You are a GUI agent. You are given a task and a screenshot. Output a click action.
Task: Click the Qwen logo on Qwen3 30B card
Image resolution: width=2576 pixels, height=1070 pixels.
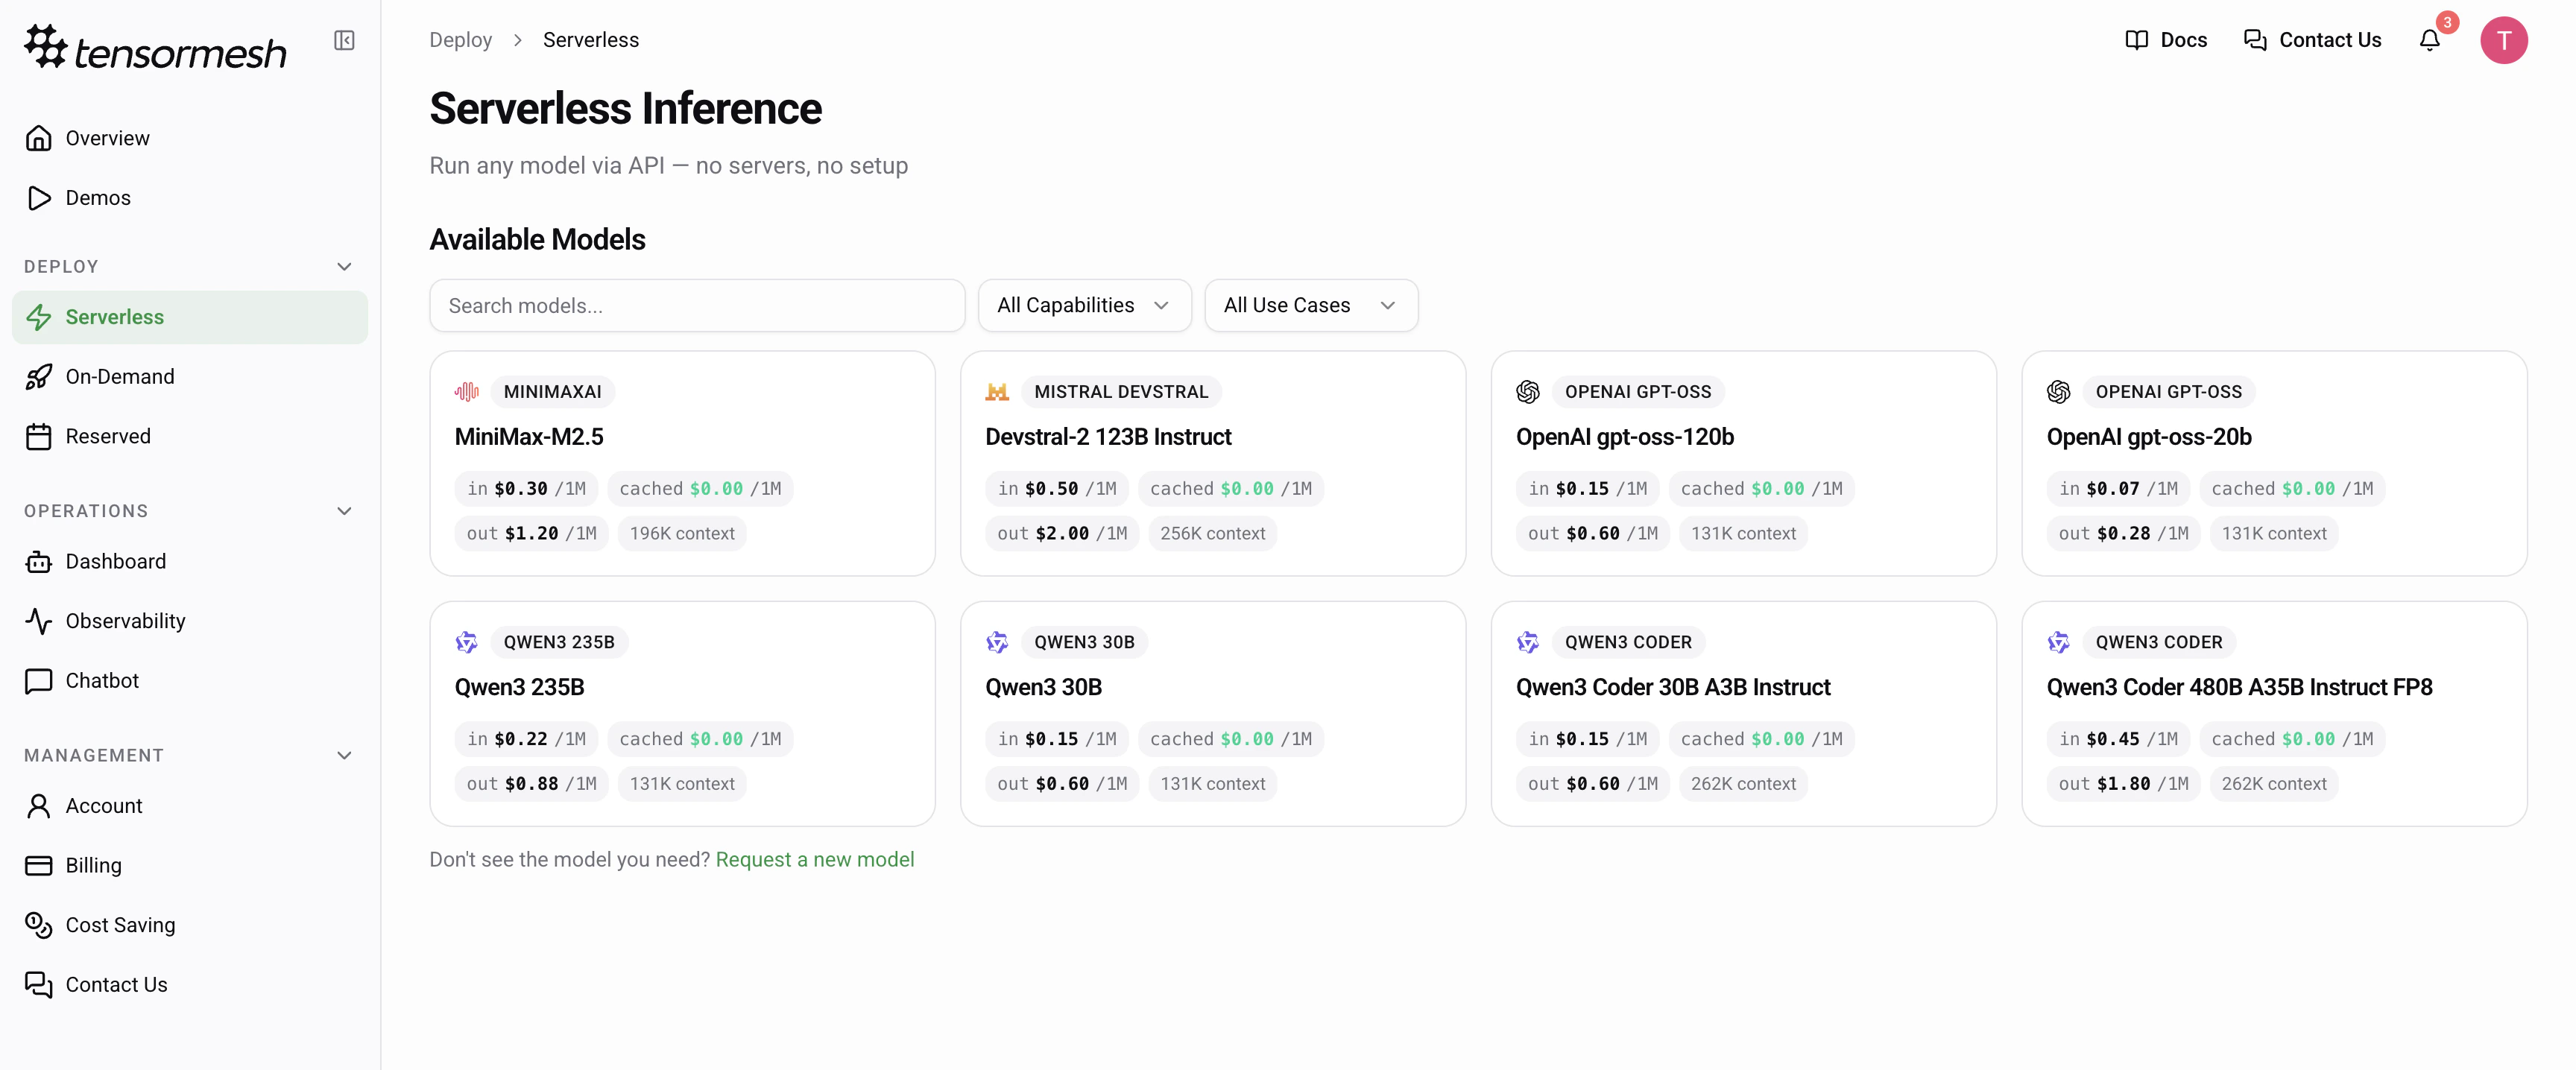click(x=997, y=642)
